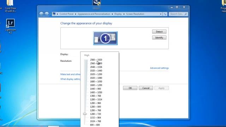
Task: Click the address bar computer icon
Action: (54, 14)
